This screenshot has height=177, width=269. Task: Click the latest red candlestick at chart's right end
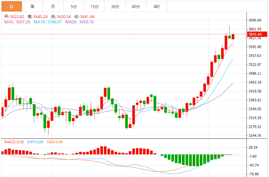click(233, 36)
